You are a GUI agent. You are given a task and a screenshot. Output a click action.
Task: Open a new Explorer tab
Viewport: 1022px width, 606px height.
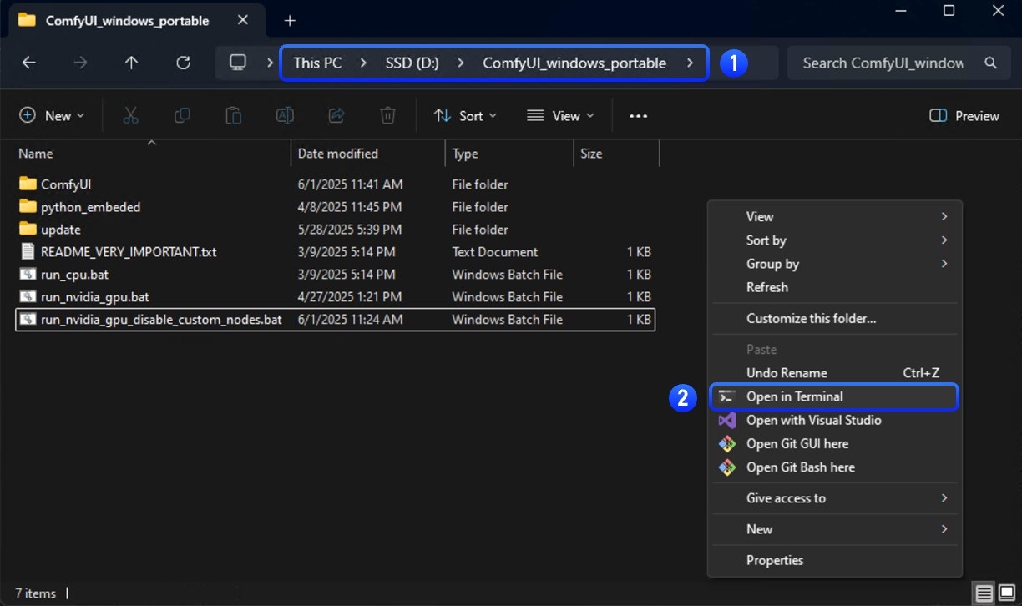(x=288, y=20)
